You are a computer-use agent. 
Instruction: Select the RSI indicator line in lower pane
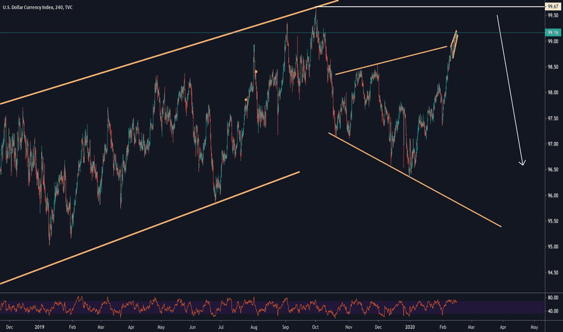229,307
